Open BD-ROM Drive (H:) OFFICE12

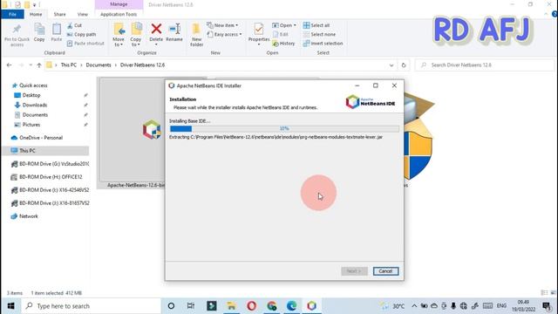46,177
